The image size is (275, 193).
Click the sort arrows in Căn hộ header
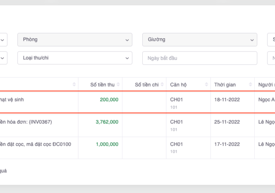(206, 84)
